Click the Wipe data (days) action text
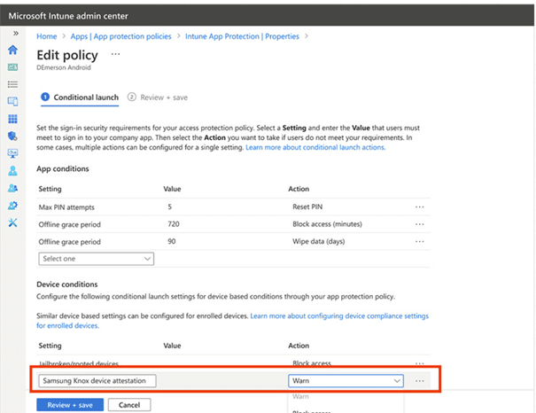Viewport: 536px width, 413px height. coord(318,241)
